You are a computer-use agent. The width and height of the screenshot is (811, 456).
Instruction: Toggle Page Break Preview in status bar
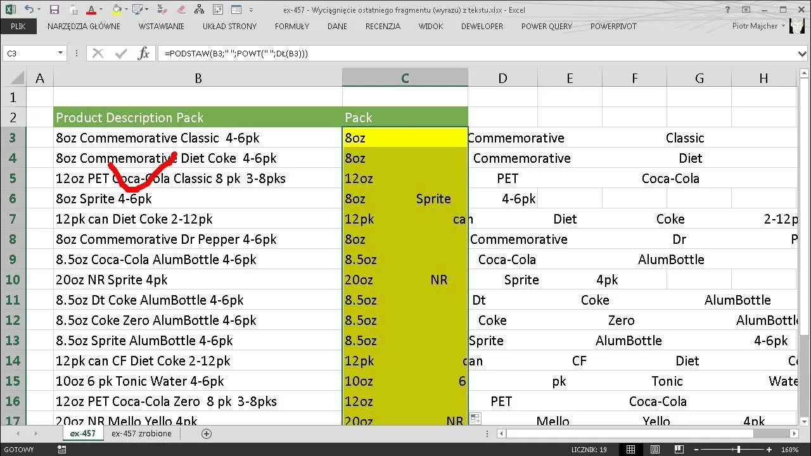point(679,449)
